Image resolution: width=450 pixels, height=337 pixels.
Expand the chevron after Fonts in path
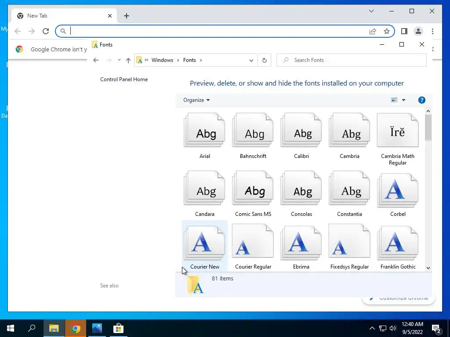click(201, 60)
